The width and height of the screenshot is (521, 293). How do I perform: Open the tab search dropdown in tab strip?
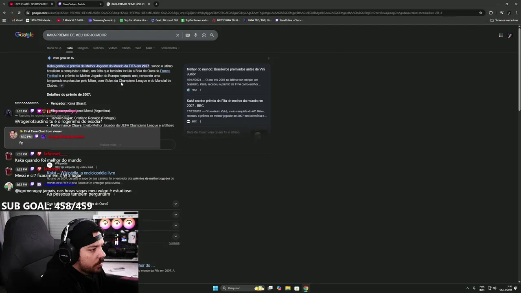4,4
